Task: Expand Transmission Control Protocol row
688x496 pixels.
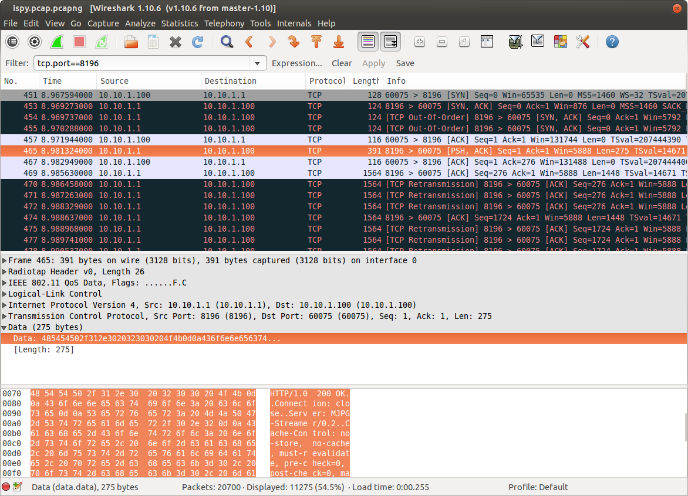Action: pos(4,317)
